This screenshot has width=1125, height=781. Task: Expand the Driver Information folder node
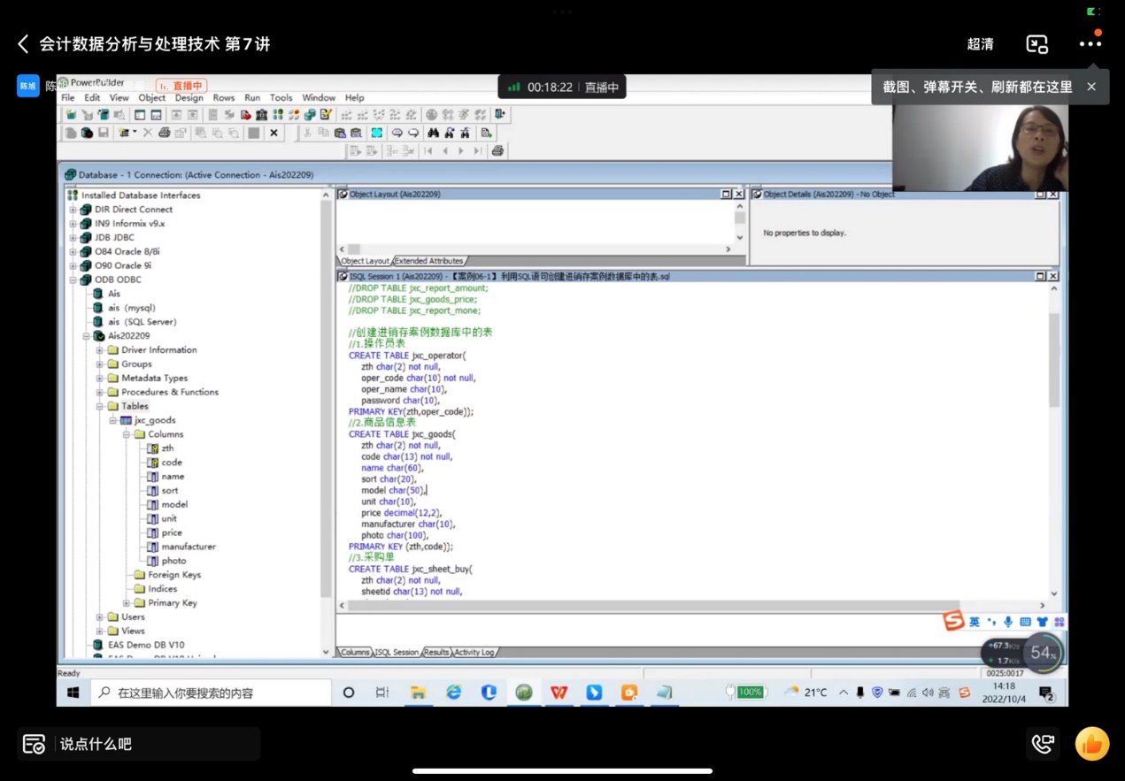click(100, 350)
